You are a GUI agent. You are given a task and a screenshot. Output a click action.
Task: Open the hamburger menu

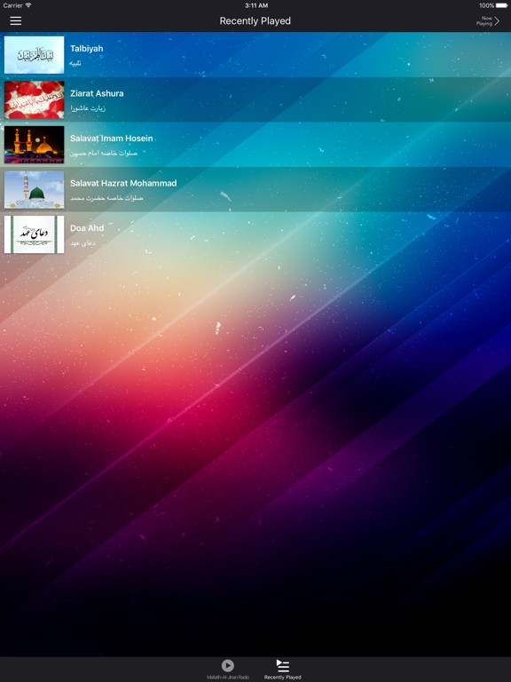pos(16,21)
